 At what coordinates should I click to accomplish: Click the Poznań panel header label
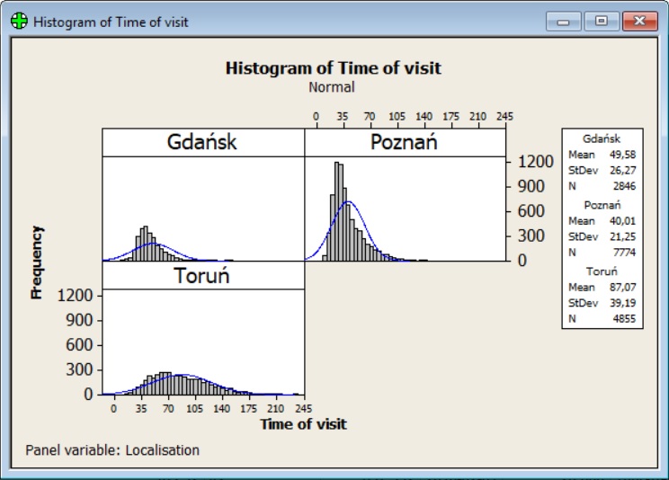405,142
